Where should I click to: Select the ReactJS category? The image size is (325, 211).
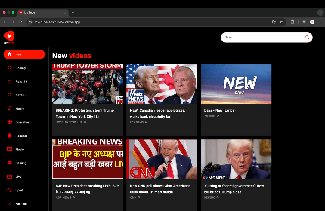point(24,81)
